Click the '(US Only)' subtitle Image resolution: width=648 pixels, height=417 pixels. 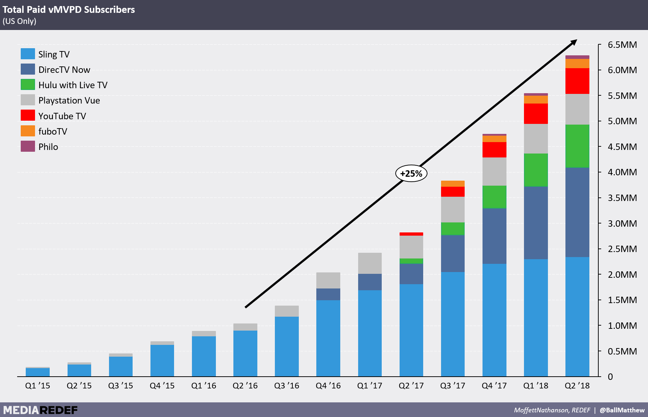coord(19,21)
